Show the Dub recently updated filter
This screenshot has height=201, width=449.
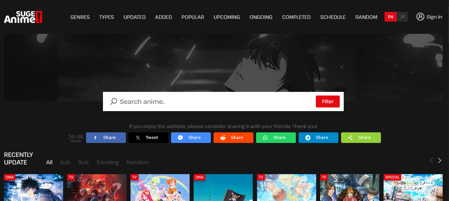click(83, 162)
